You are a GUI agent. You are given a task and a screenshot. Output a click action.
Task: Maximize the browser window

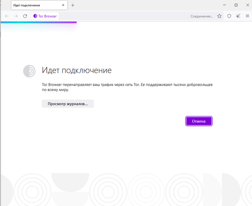[x=236, y=5]
